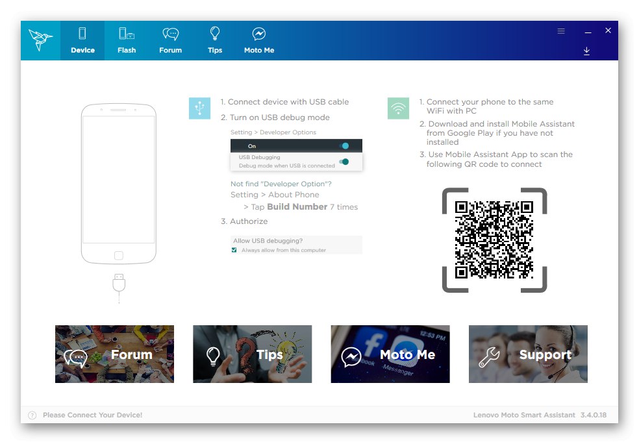The width and height of the screenshot is (639, 444).
Task: Click 'Turn on USB debug mode' step
Action: coord(275,117)
